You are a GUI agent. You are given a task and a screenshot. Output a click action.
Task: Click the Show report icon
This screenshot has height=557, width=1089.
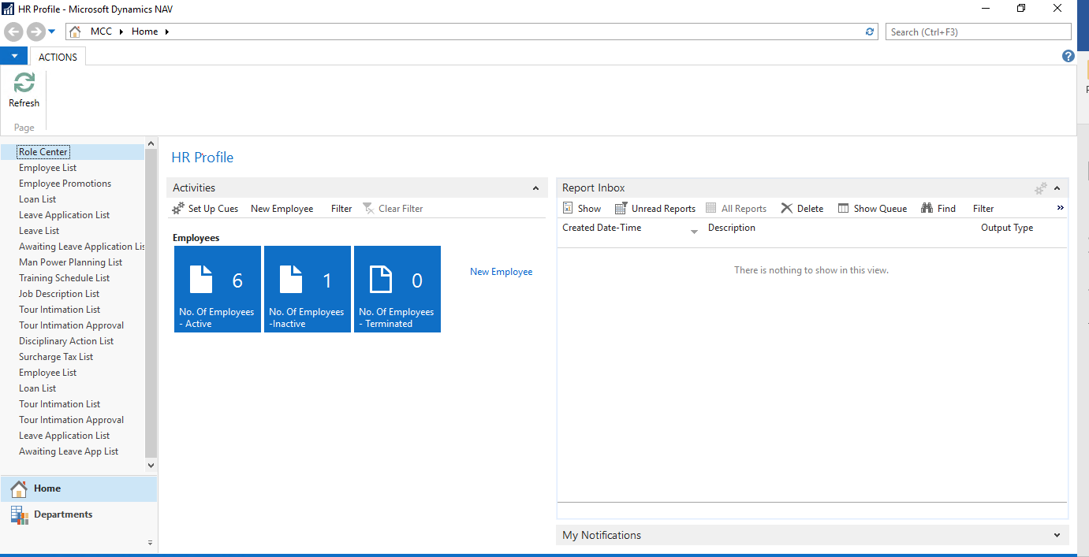[x=568, y=209]
